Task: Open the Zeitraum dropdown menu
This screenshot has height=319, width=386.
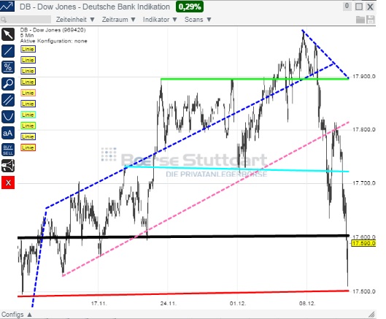Action: pyautogui.click(x=119, y=20)
